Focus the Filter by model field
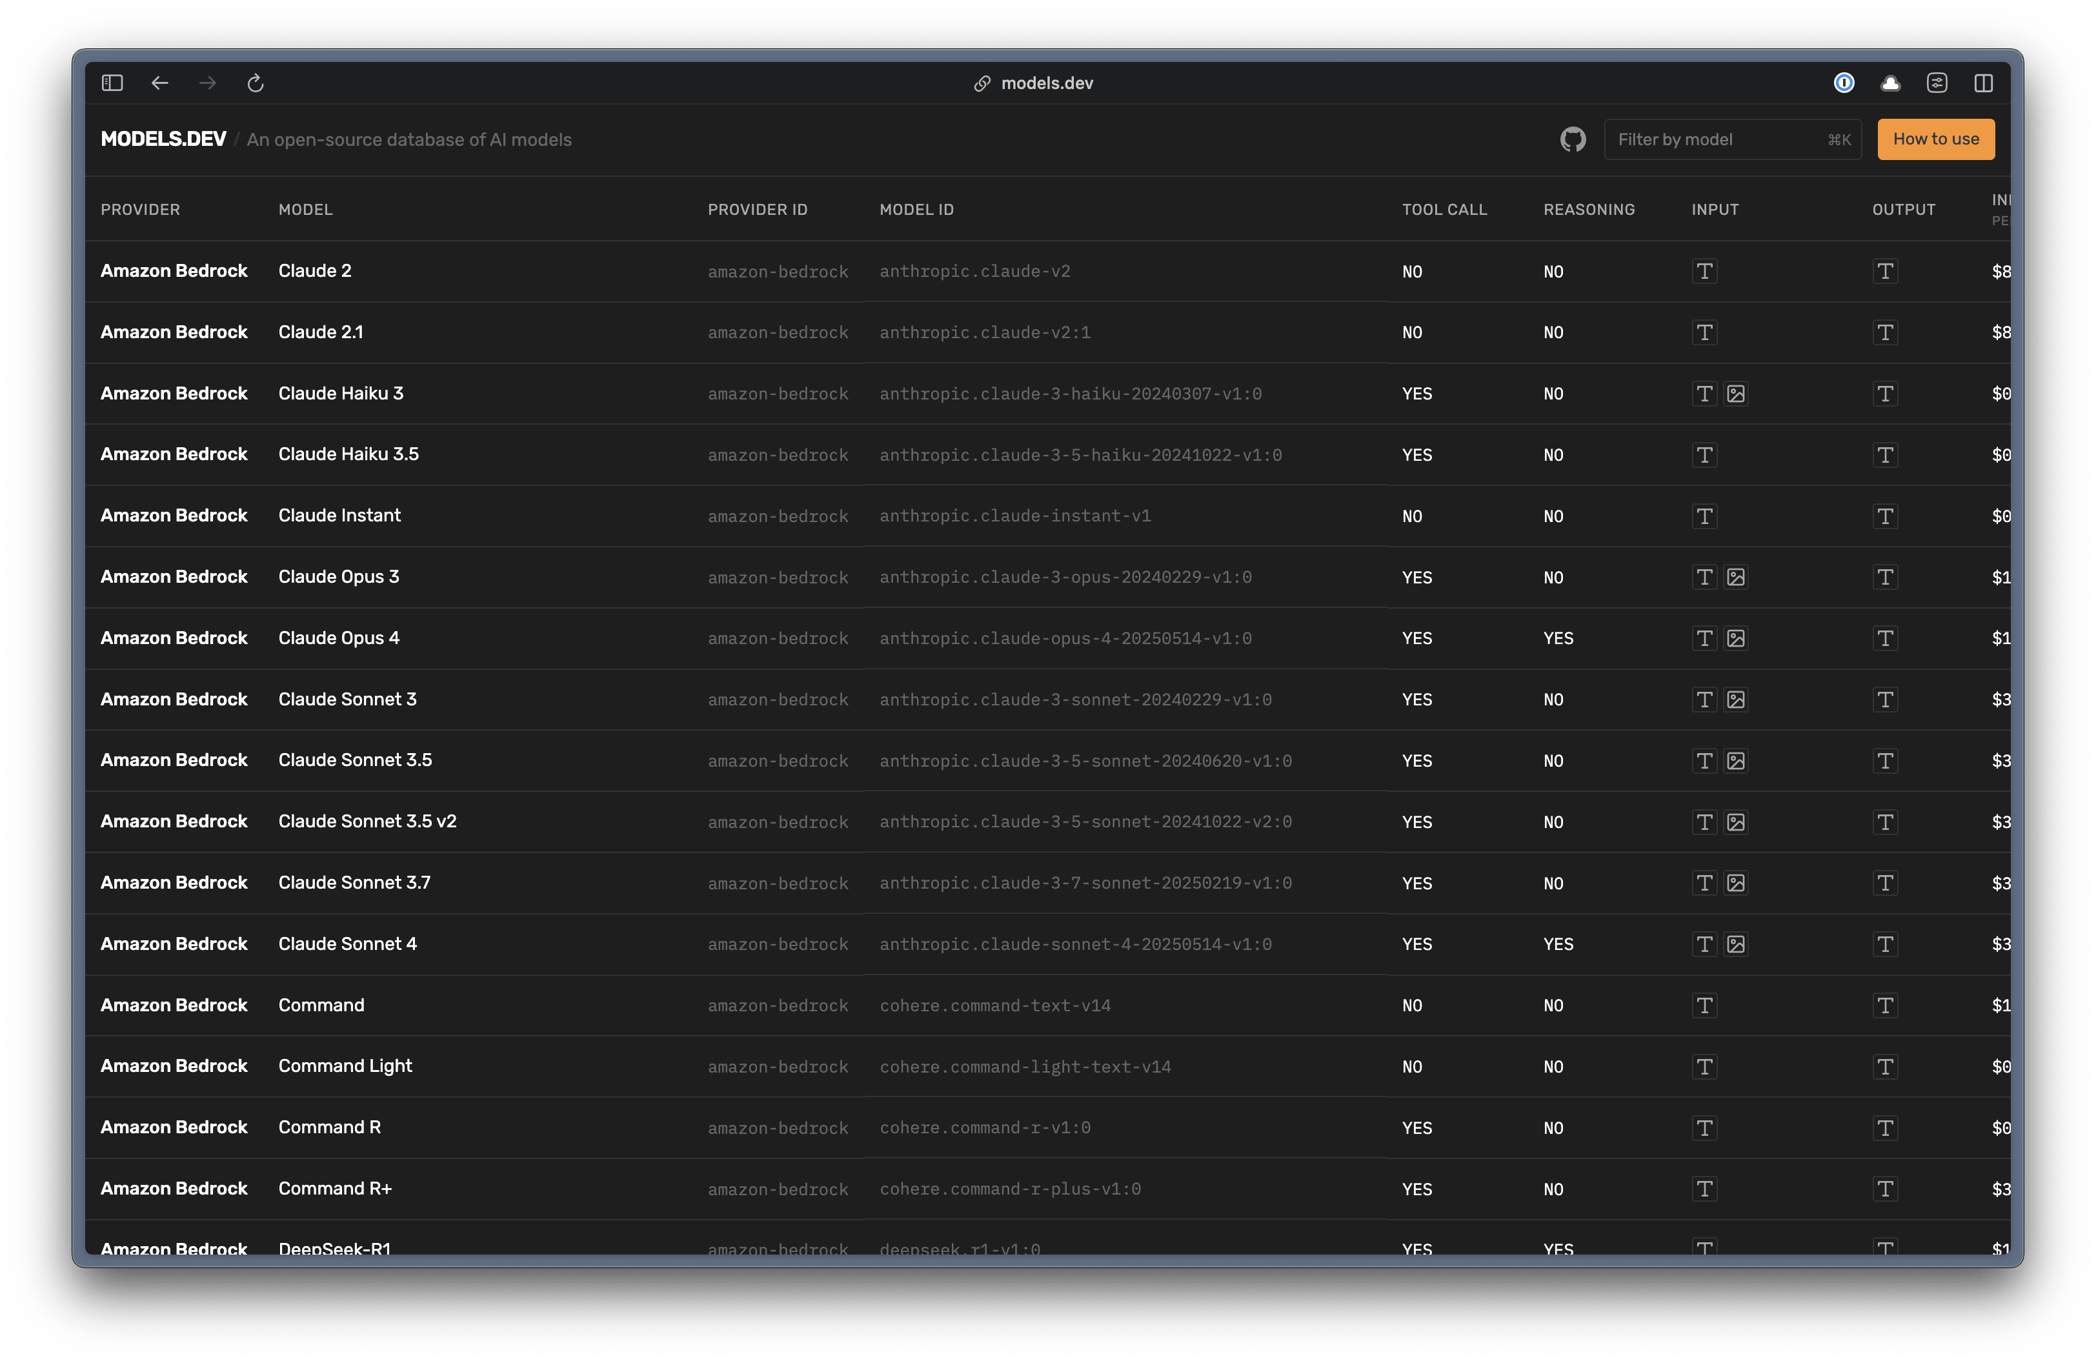 pyautogui.click(x=1732, y=139)
